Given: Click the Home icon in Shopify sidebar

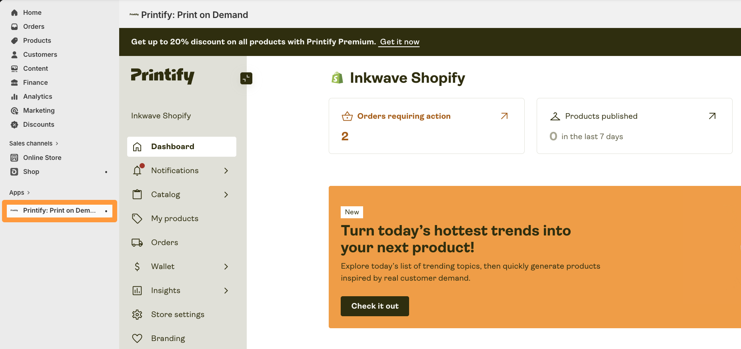Looking at the screenshot, I should click(x=14, y=13).
